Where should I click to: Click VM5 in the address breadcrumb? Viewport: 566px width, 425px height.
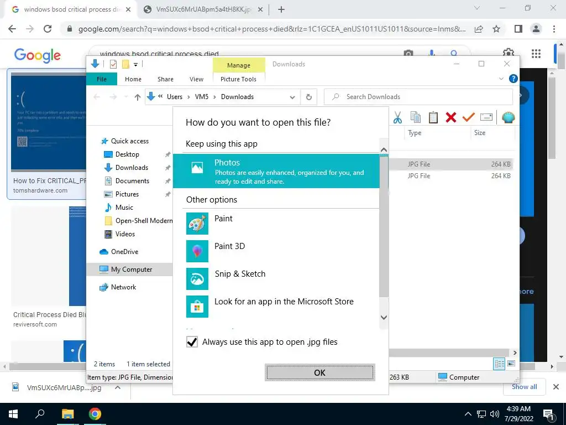point(202,97)
